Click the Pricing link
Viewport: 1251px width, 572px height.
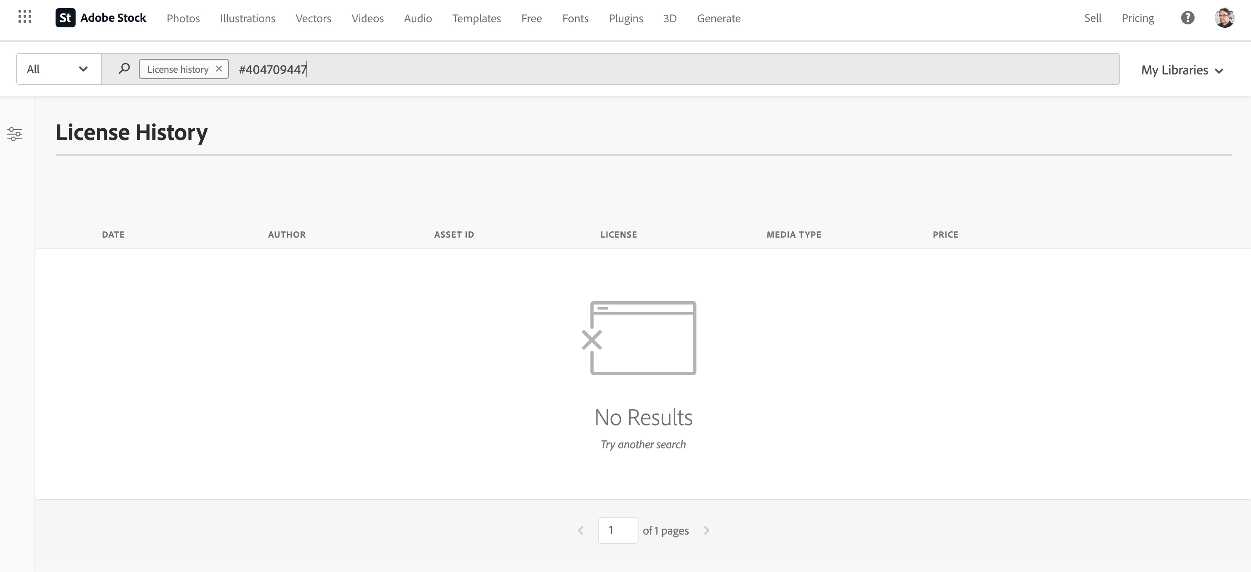(1137, 18)
